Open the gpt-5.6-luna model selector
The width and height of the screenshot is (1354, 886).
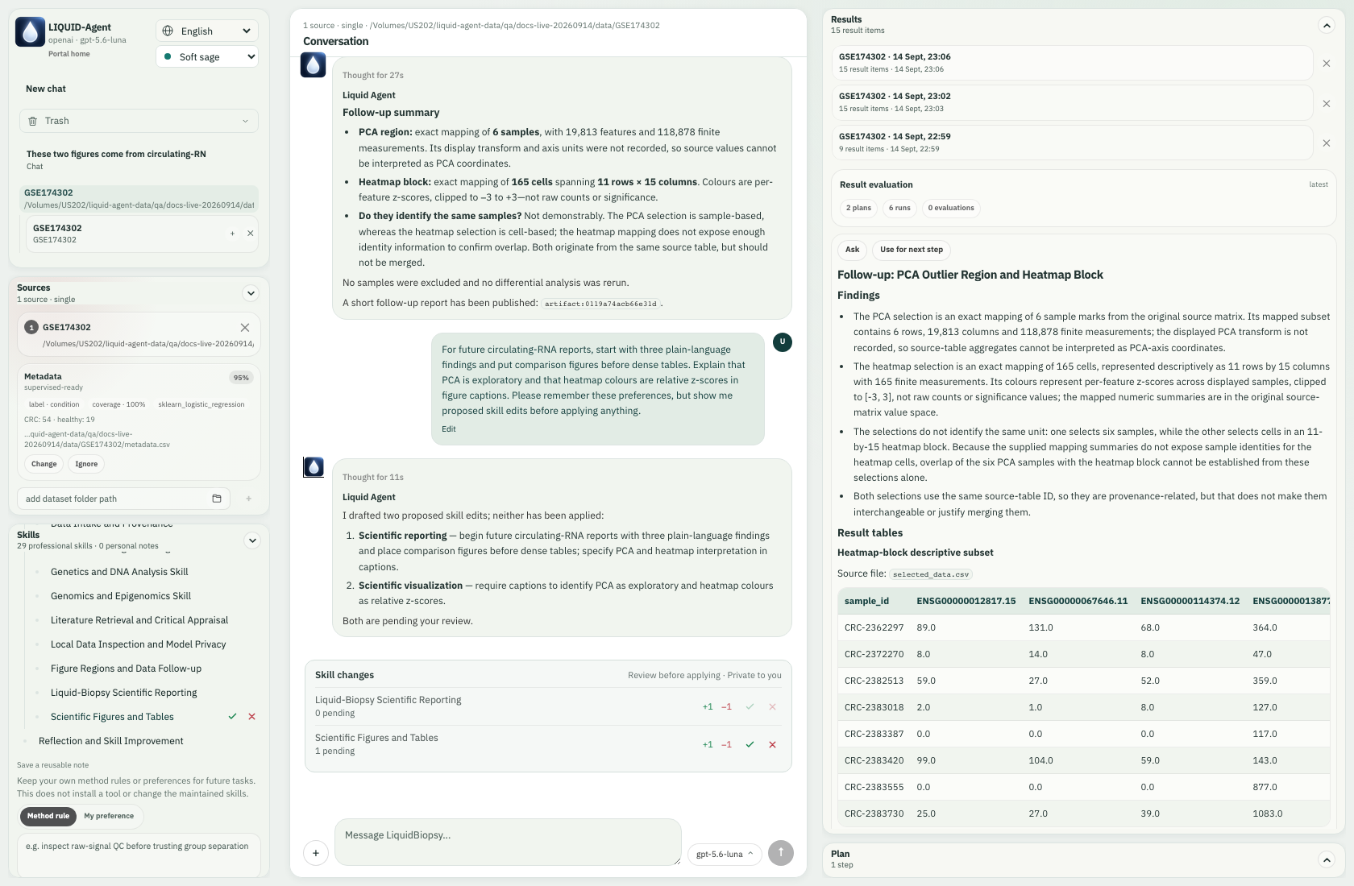point(725,854)
